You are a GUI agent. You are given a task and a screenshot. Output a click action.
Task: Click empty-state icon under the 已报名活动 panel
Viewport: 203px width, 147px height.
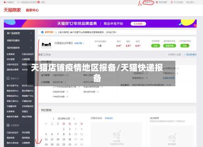pyautogui.click(x=116, y=135)
